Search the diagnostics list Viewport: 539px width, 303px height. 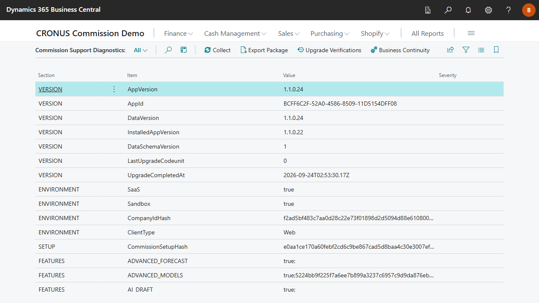168,50
